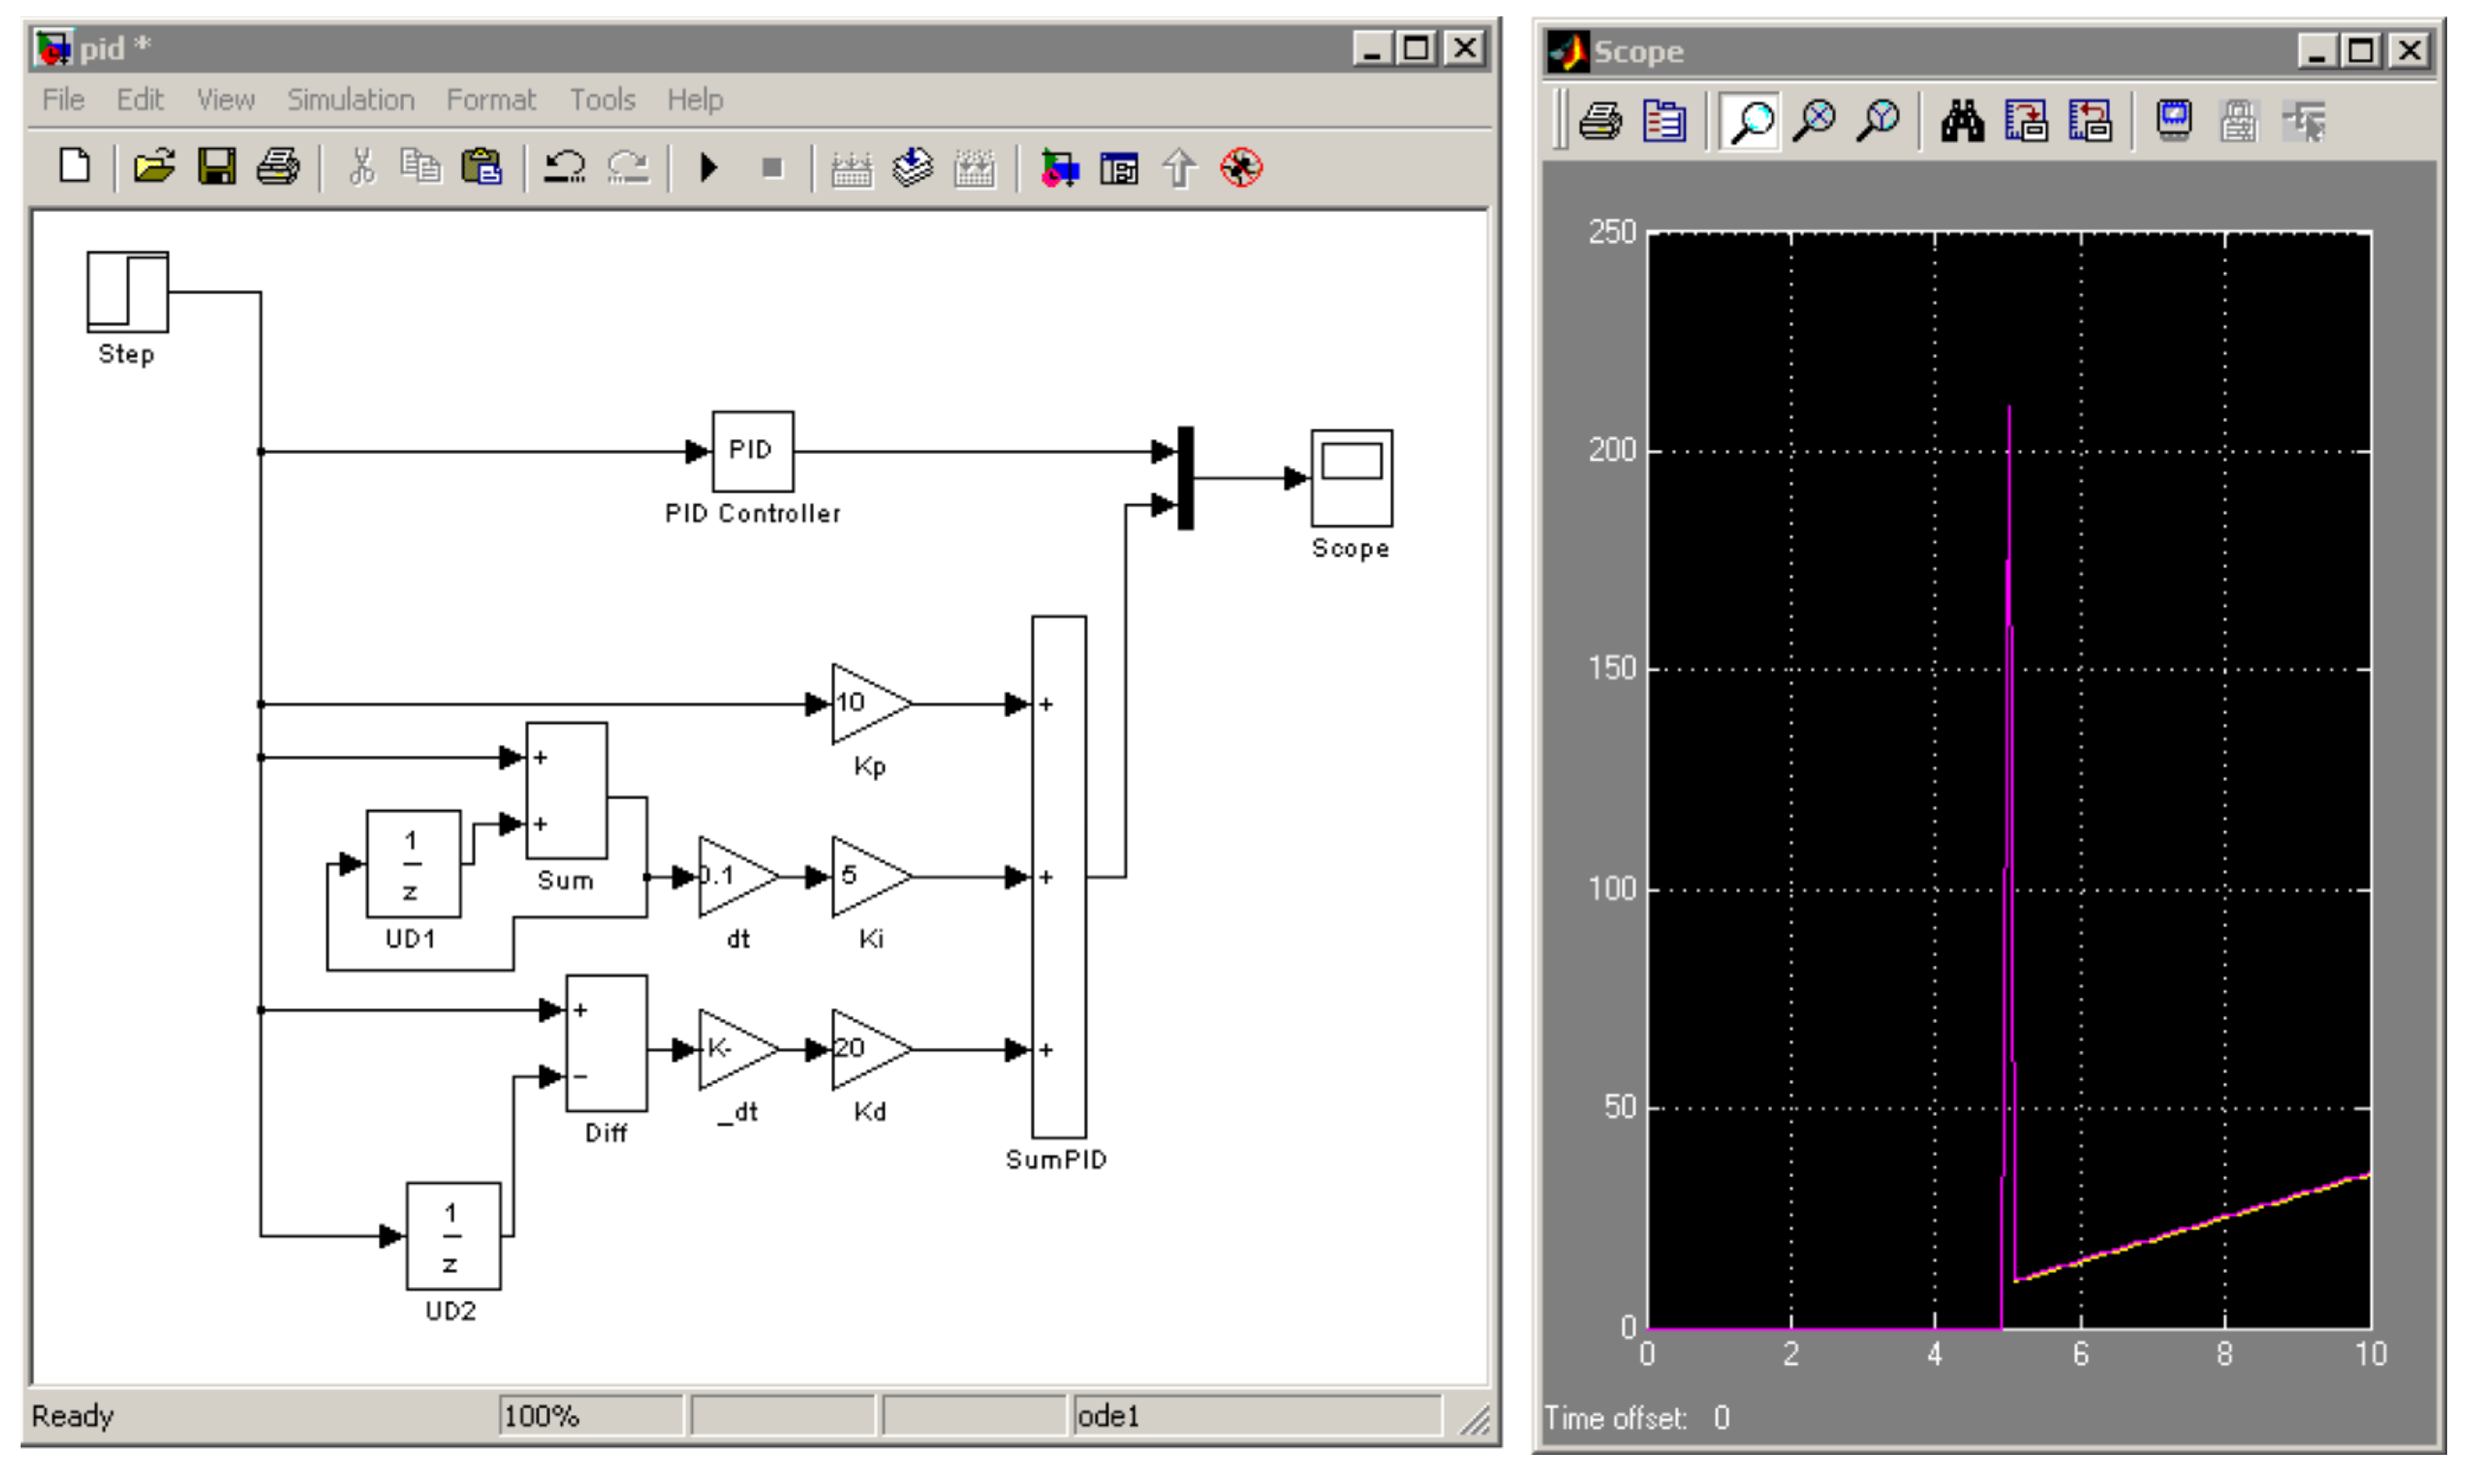Select Scope's Zoom X-axis icon
The width and height of the screenshot is (2487, 1484).
[x=1815, y=122]
